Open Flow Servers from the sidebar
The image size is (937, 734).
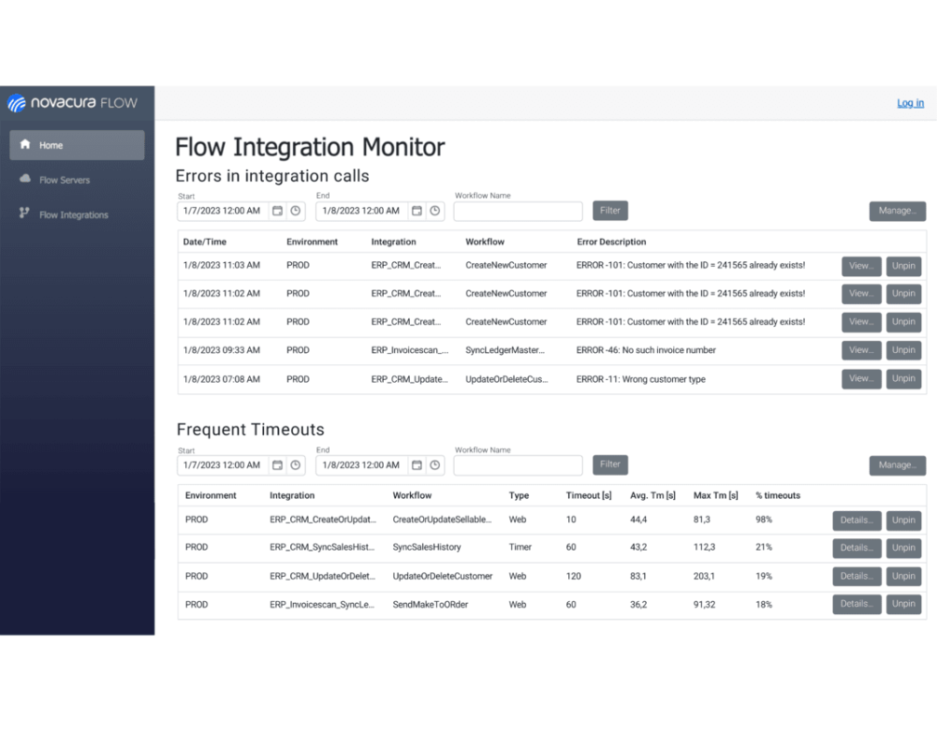pyautogui.click(x=64, y=180)
